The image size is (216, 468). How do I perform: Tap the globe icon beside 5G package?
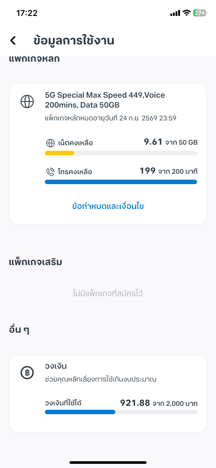click(x=27, y=102)
